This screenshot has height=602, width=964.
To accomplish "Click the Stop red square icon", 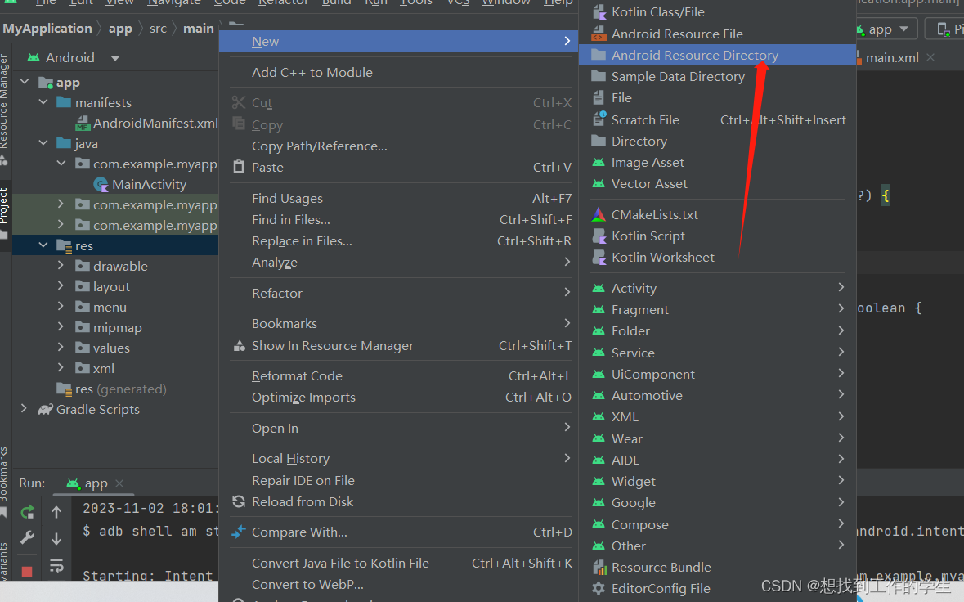I will pyautogui.click(x=26, y=572).
